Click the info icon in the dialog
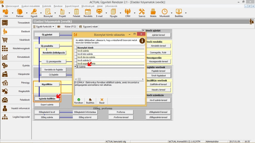The image size is (255, 143). click(x=142, y=41)
